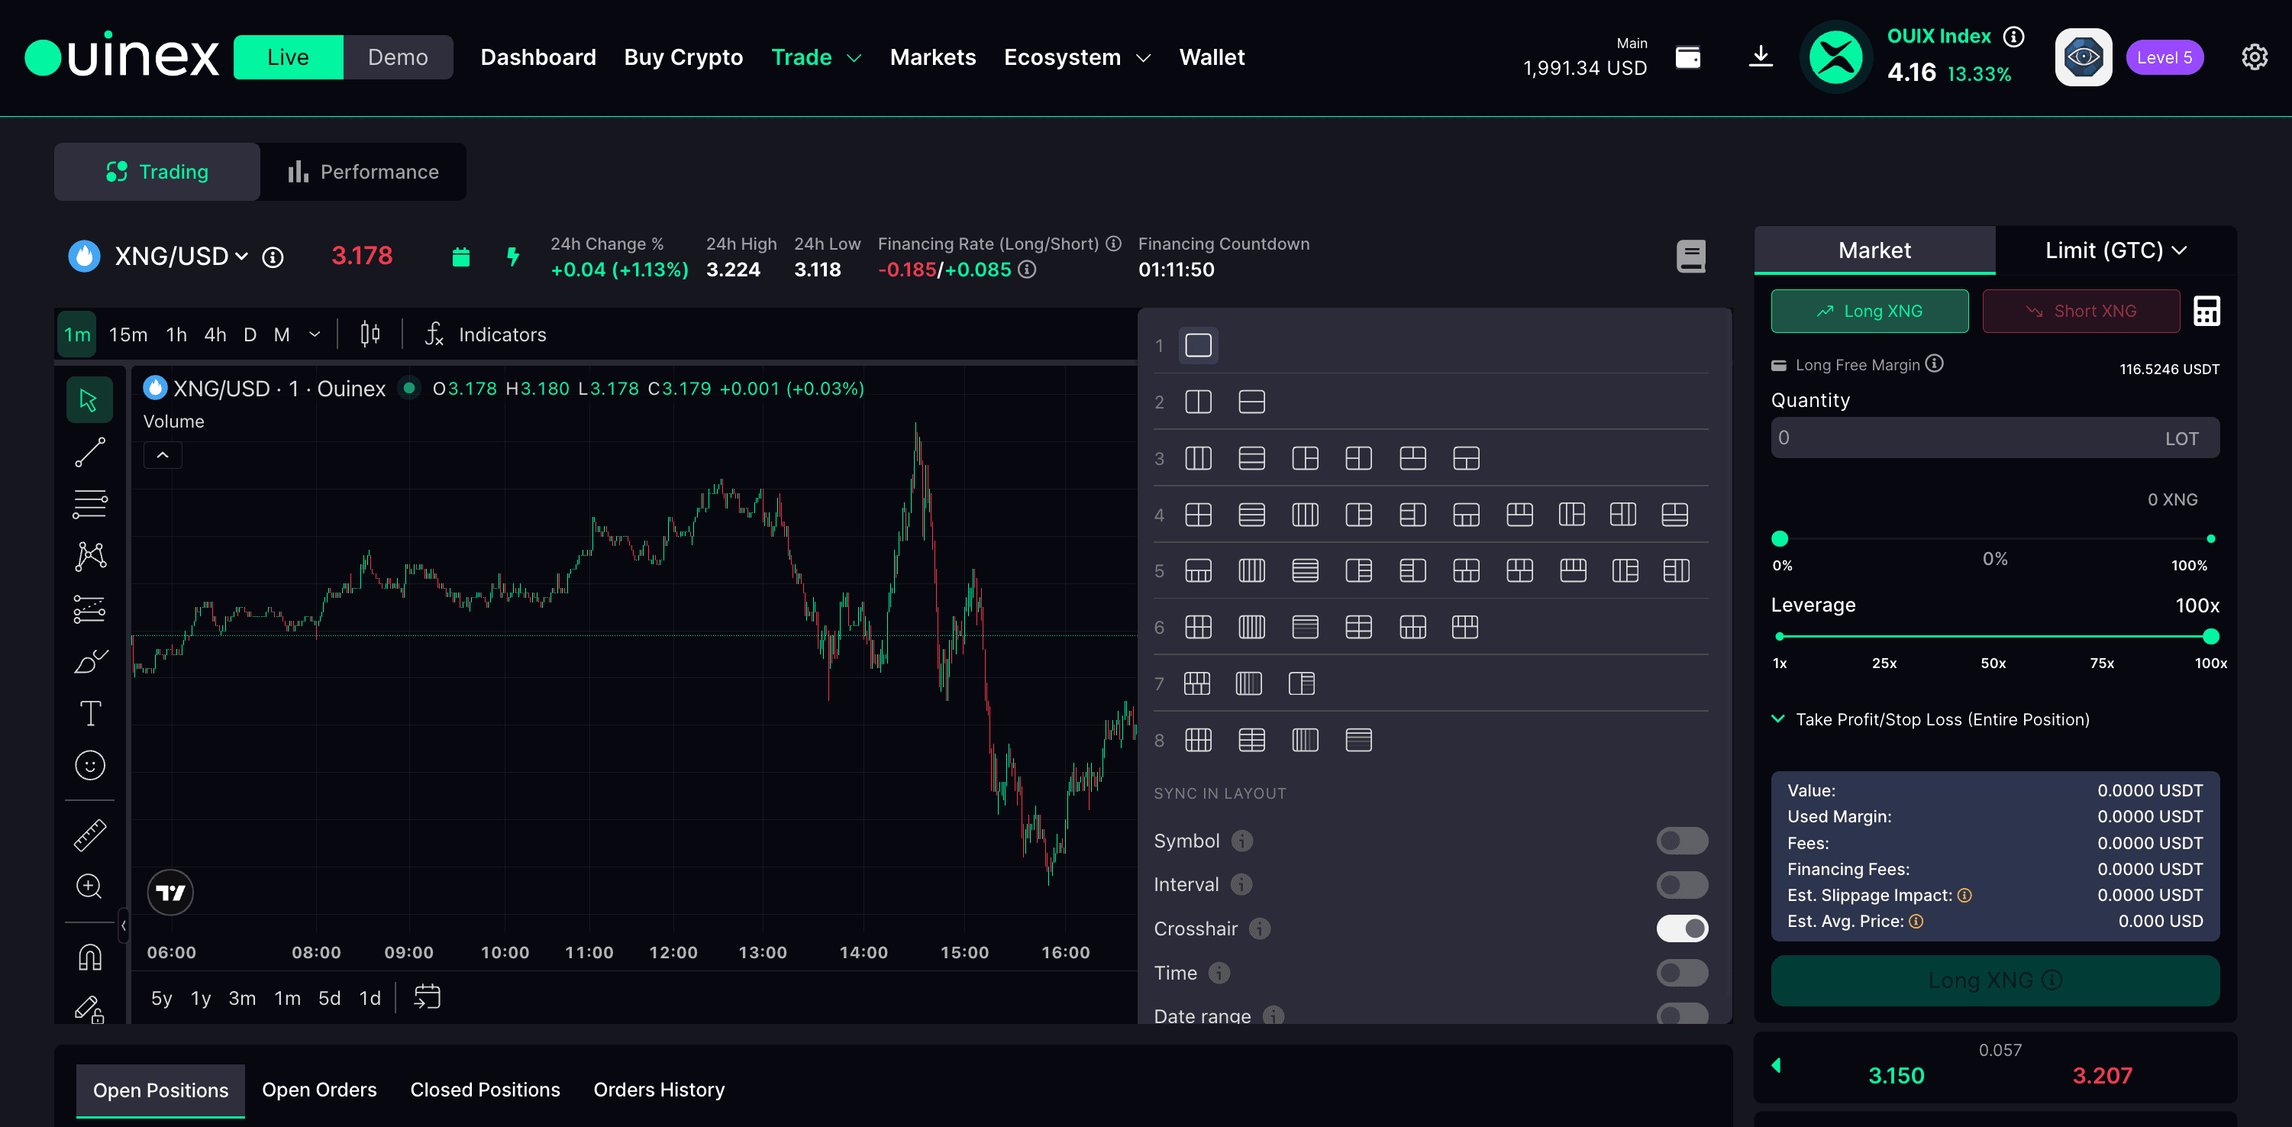The height and width of the screenshot is (1127, 2292).
Task: Open the Limit (GTC) order type dropdown
Action: coord(2115,251)
